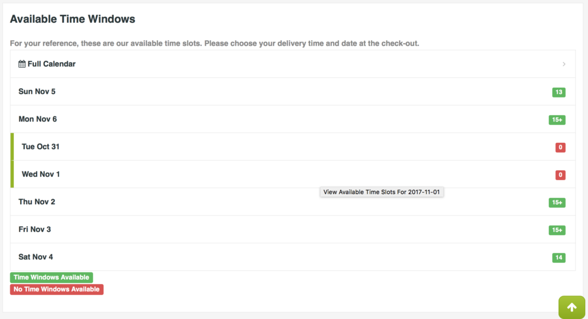The image size is (588, 319).
Task: Click the scroll-to-top arrow button
Action: [x=572, y=307]
